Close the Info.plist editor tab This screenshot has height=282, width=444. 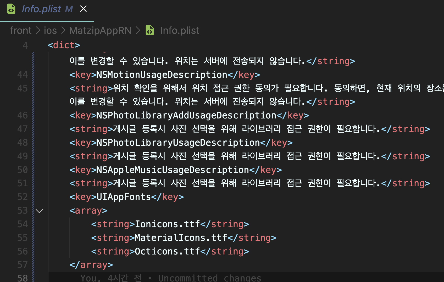[x=83, y=9]
